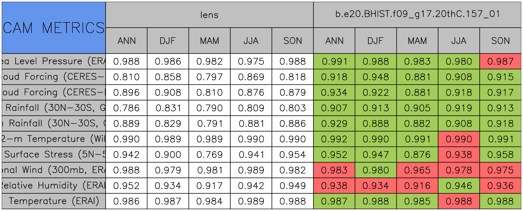Screen dimensions: 523x211
Task: Click SON header under the b.e20.BHIST case
Action: point(500,41)
